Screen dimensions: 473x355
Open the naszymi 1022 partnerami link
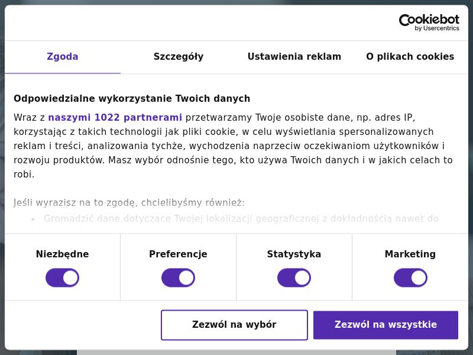click(116, 117)
